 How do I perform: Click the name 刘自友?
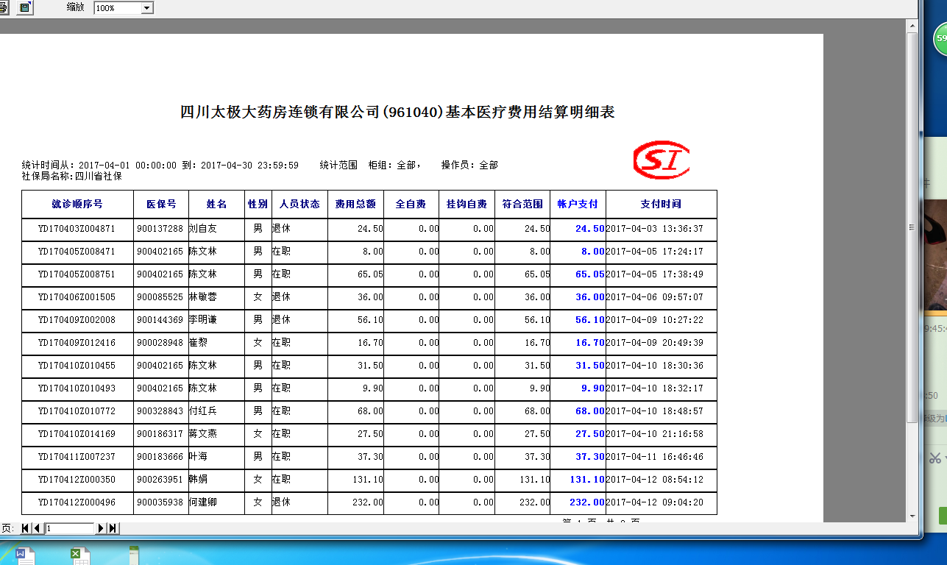(x=203, y=229)
